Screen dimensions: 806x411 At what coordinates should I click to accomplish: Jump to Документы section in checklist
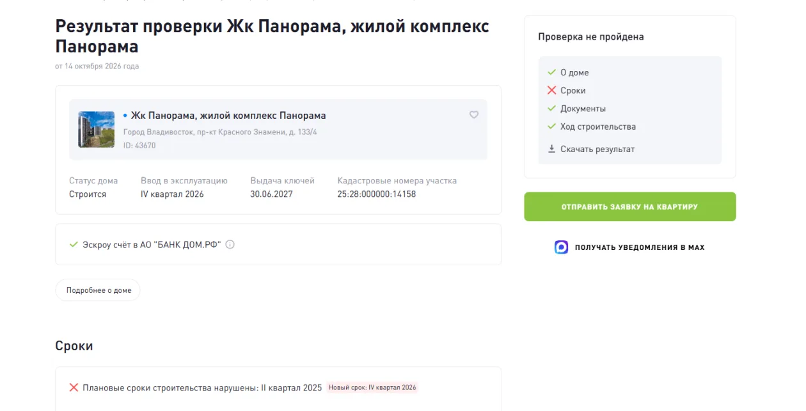pyautogui.click(x=583, y=109)
